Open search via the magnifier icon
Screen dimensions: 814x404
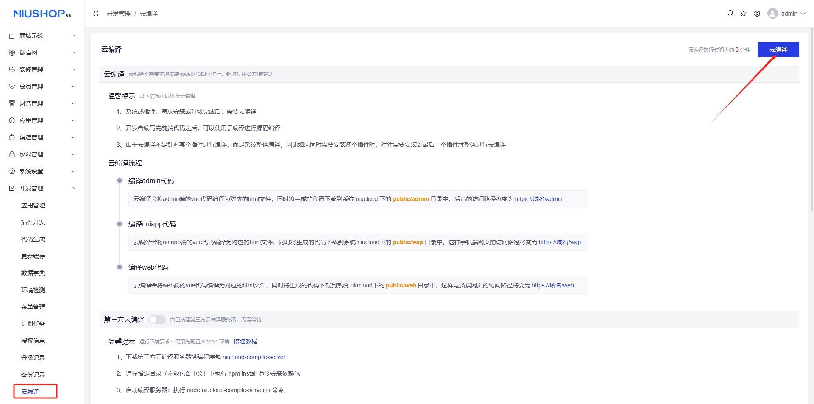pyautogui.click(x=730, y=14)
